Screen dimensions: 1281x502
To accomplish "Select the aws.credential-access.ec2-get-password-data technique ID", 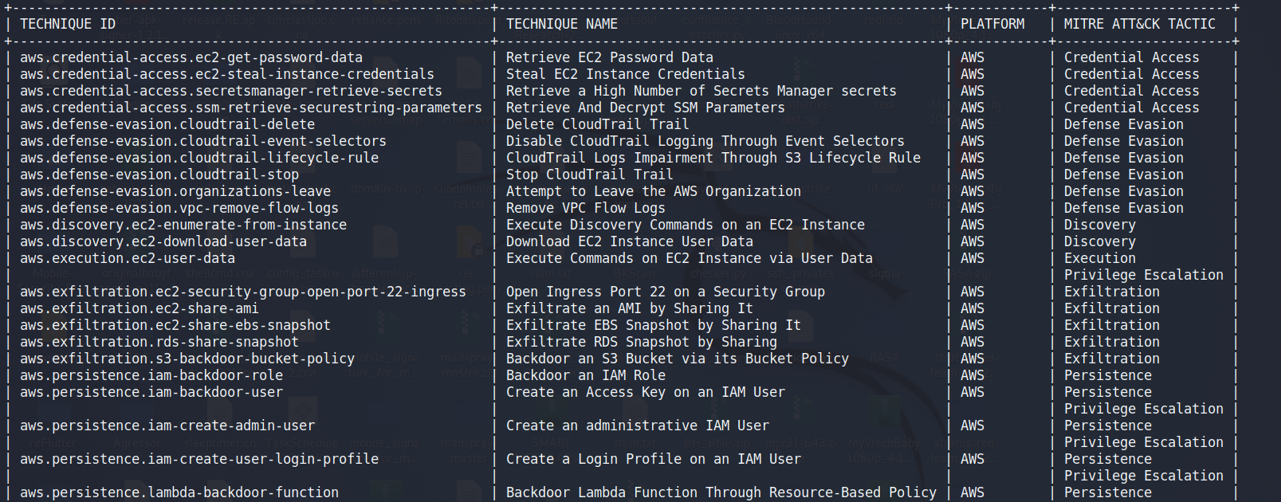I will point(191,57).
